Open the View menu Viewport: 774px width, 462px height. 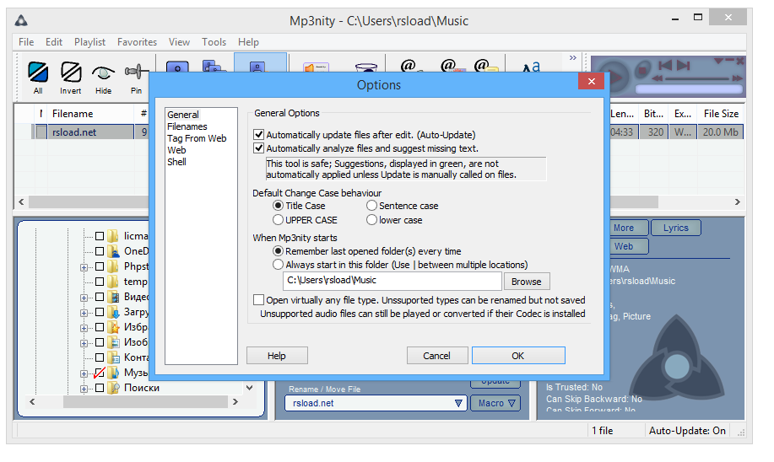point(179,42)
